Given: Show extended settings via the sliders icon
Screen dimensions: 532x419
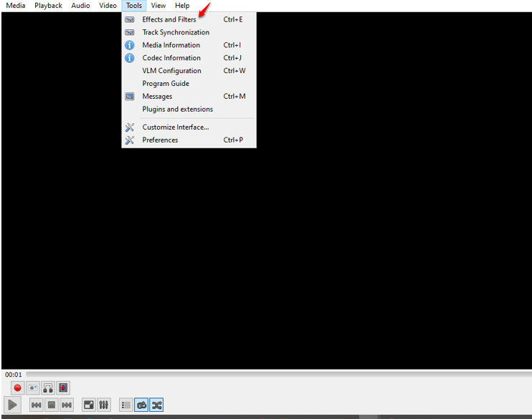Looking at the screenshot, I should pyautogui.click(x=104, y=405).
